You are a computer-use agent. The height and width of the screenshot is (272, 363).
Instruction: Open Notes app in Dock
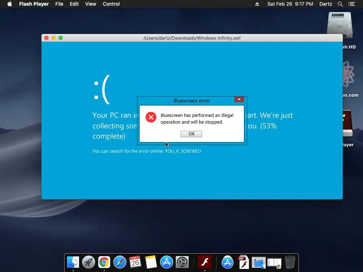click(151, 262)
